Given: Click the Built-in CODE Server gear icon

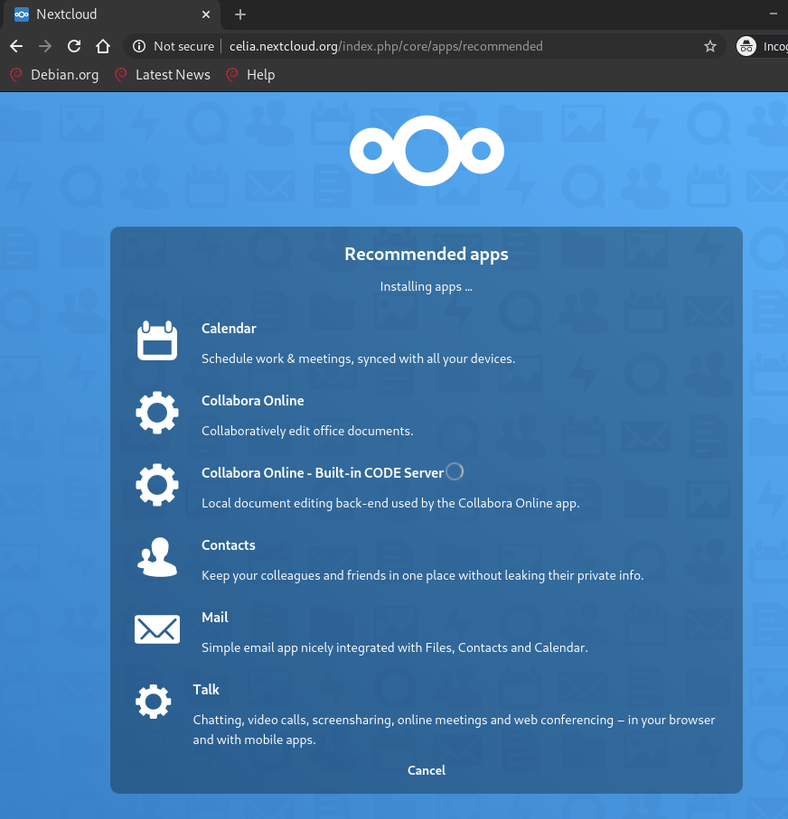Looking at the screenshot, I should point(157,486).
